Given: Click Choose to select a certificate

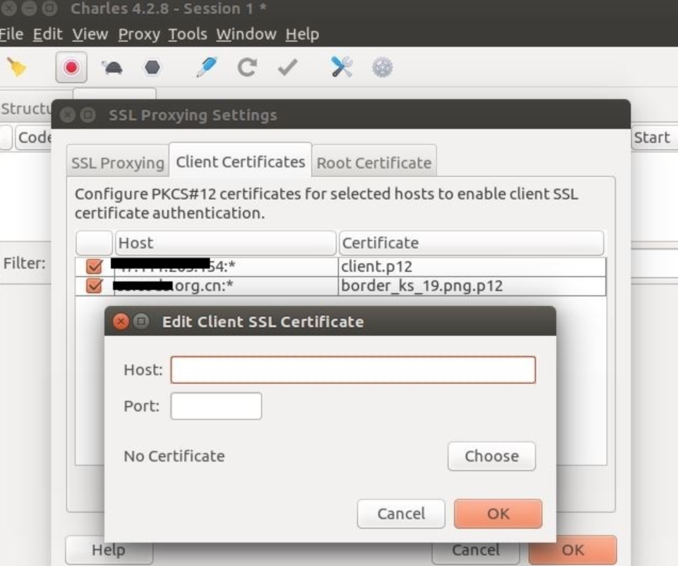Looking at the screenshot, I should pyautogui.click(x=491, y=456).
